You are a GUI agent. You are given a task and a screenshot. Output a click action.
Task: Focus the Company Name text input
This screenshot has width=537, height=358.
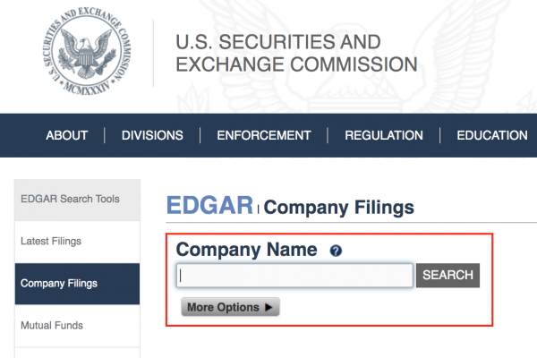(295, 276)
